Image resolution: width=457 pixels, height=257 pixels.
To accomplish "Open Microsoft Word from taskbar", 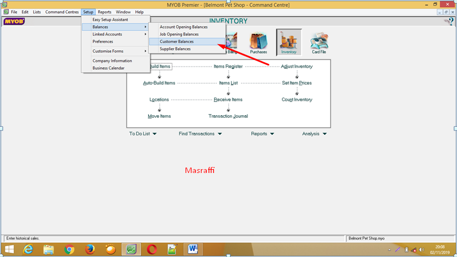I will pyautogui.click(x=193, y=249).
